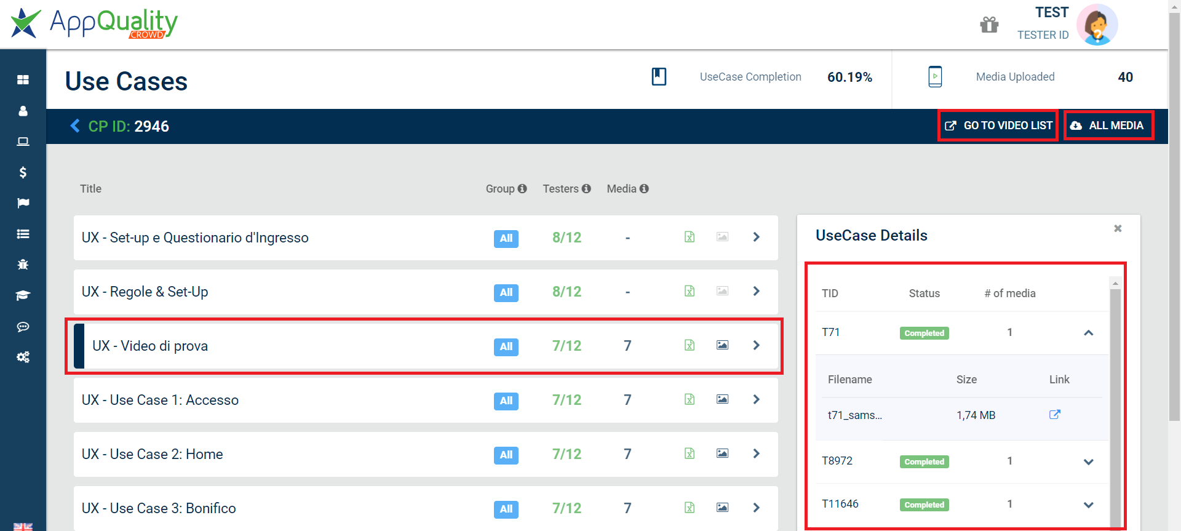Open image media icon for Use Case 1: Accesso
The width and height of the screenshot is (1181, 531).
[x=722, y=399]
